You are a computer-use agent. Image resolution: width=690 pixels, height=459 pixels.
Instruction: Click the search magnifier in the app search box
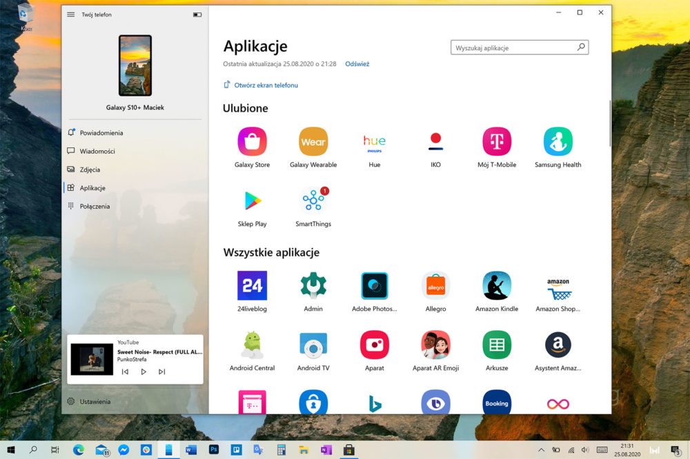tap(581, 47)
